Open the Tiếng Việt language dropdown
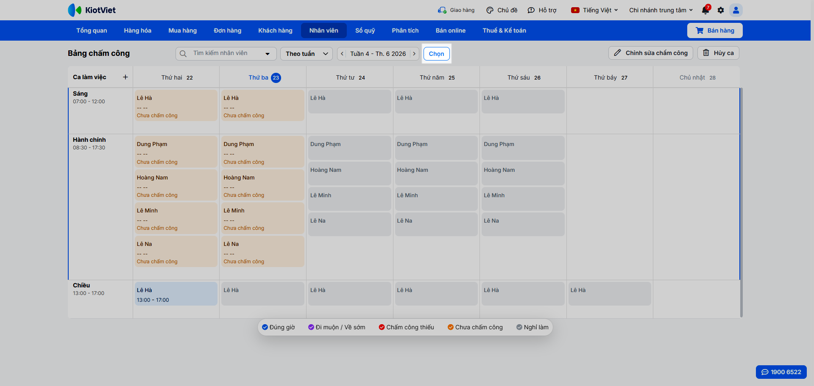 pos(594,10)
